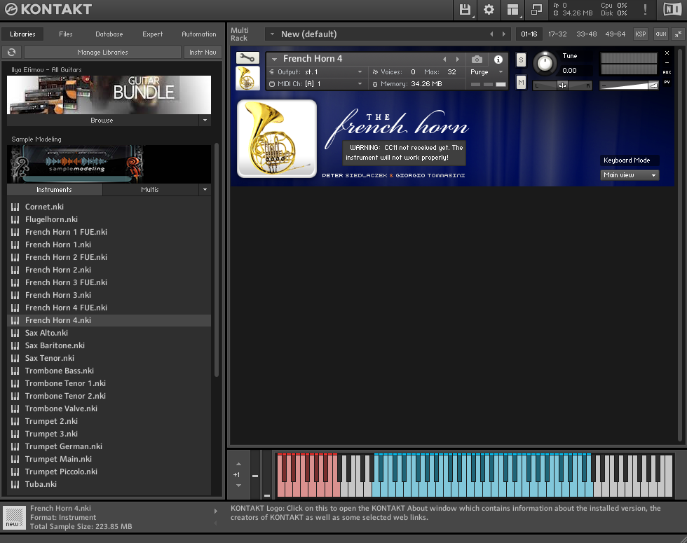
Task: Click the small French horn instrument icon
Action: [247, 78]
